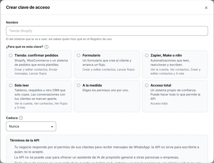Select Formulario radio button
This screenshot has height=163, width=214.
click(x=78, y=55)
